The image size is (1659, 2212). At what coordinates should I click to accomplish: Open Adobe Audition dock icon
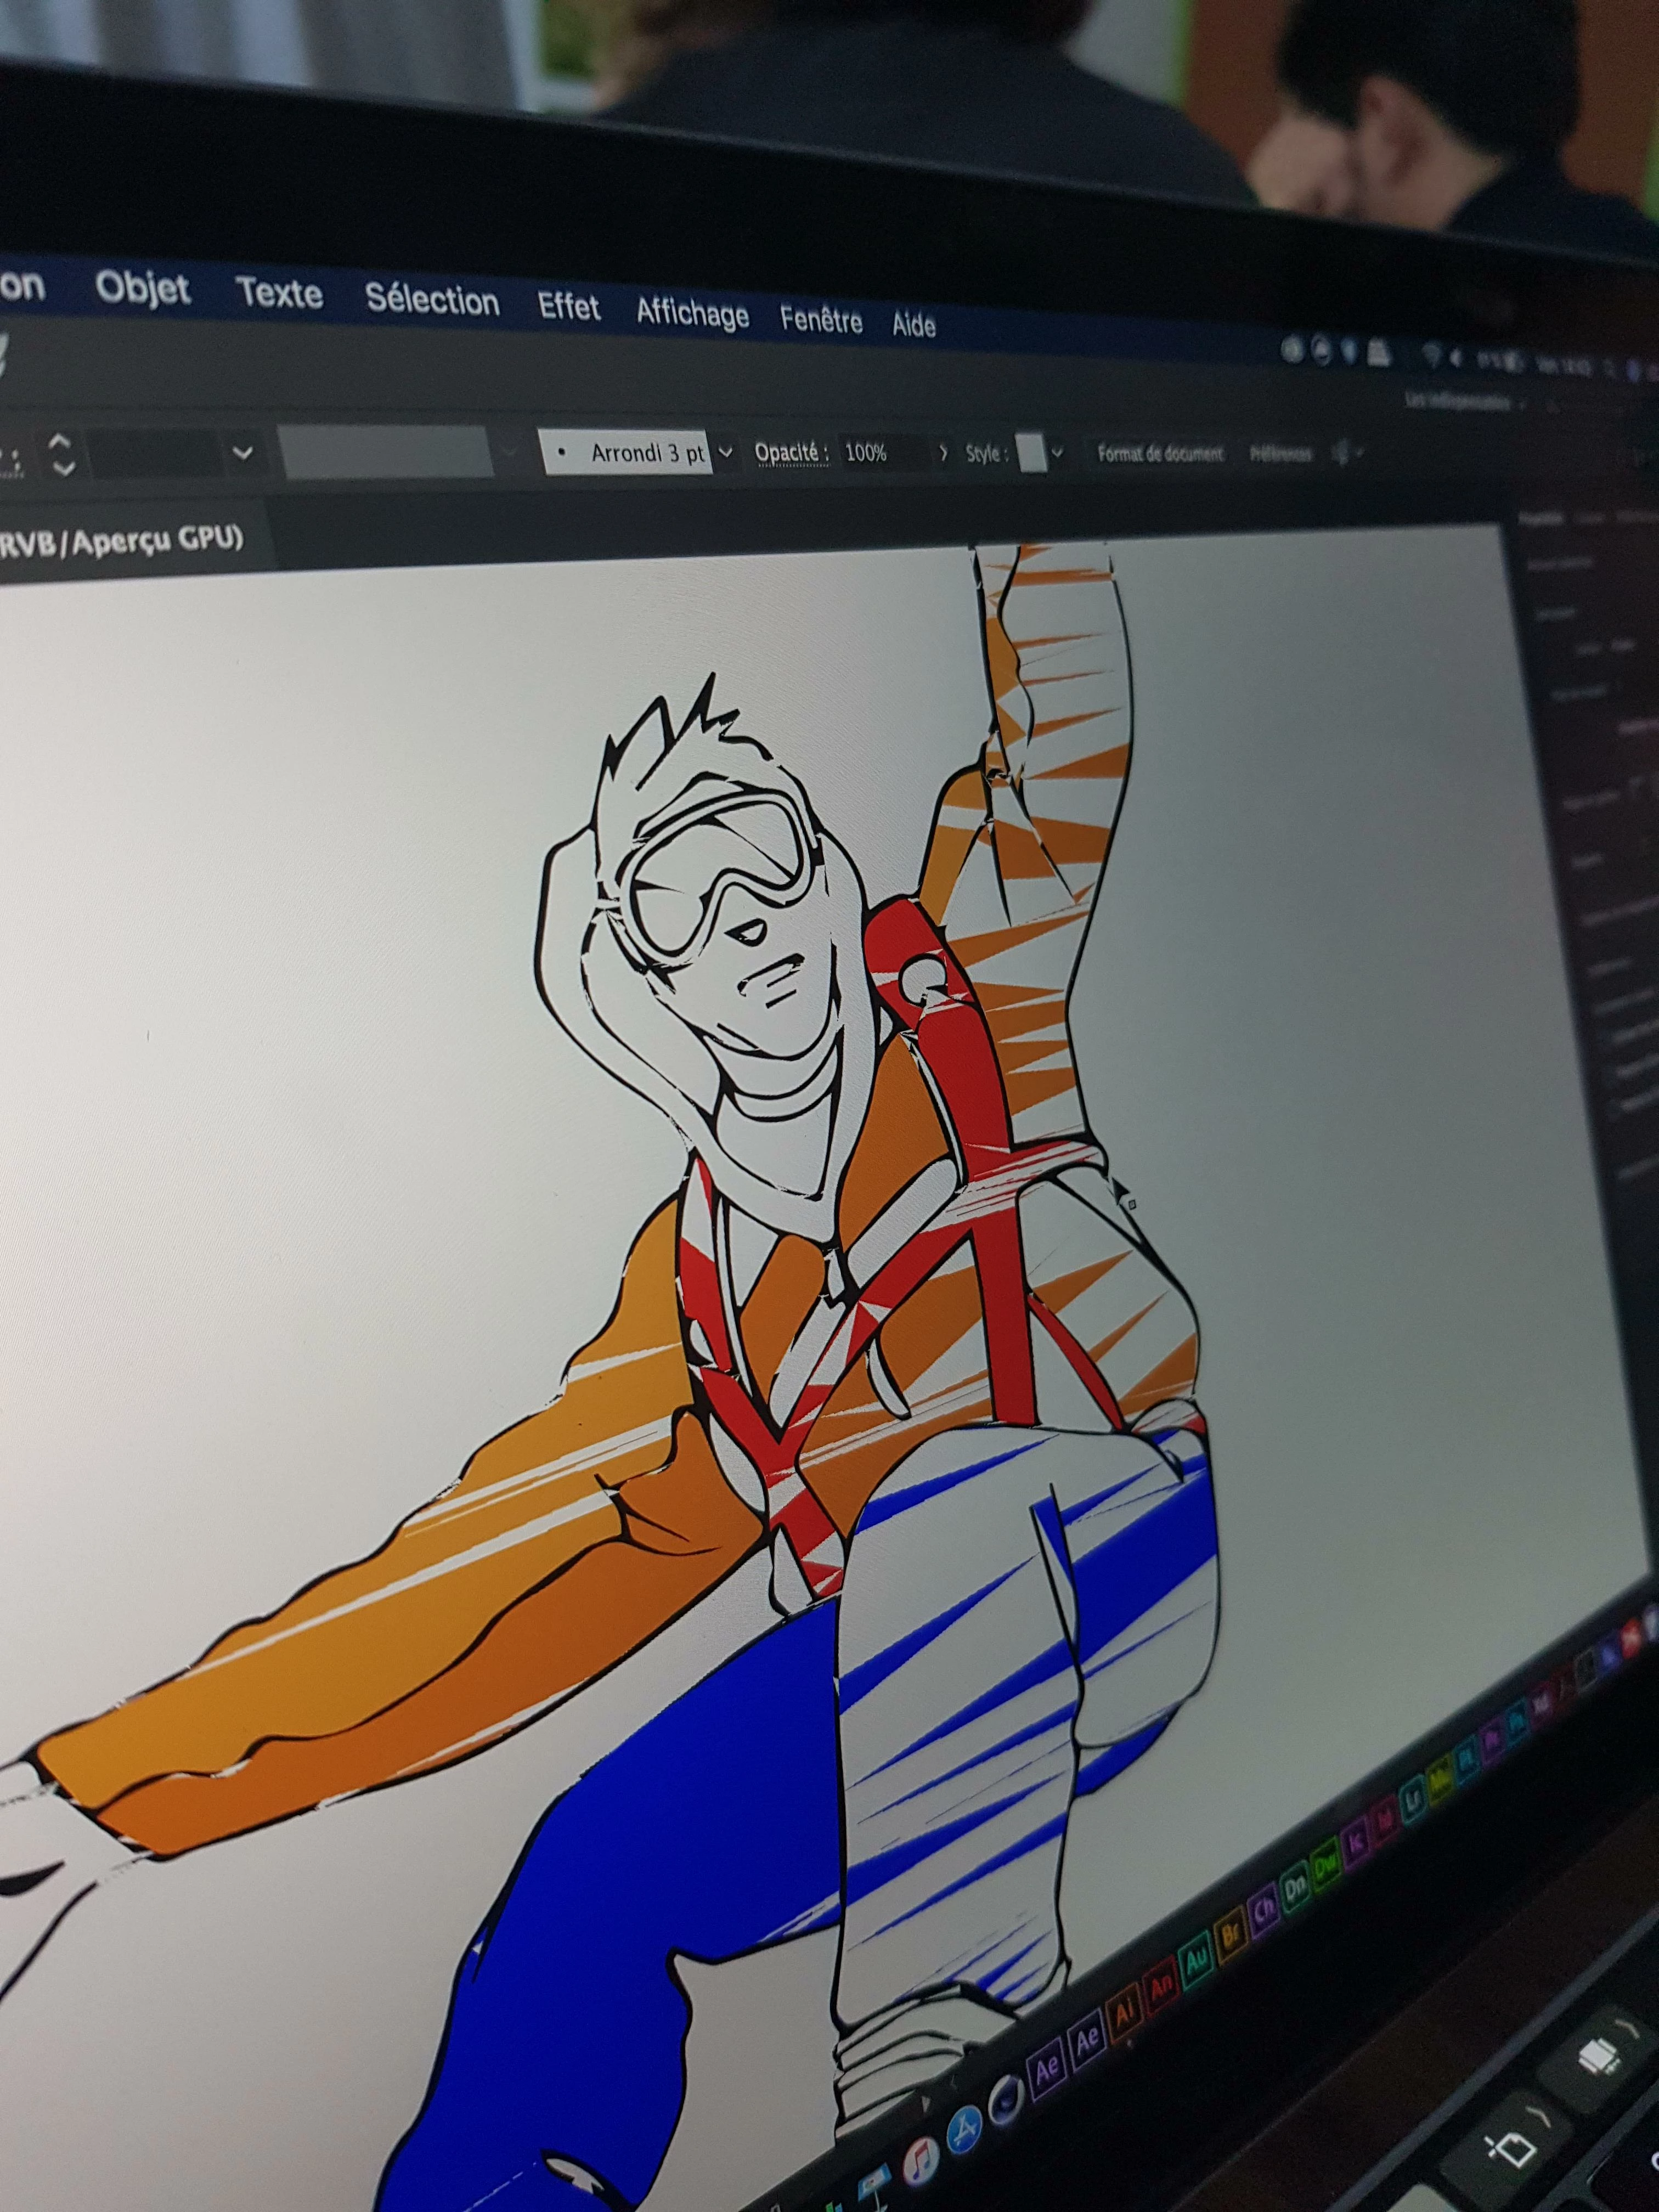click(1197, 1962)
